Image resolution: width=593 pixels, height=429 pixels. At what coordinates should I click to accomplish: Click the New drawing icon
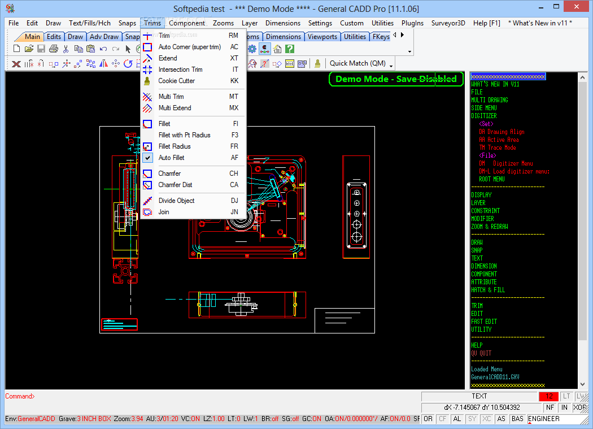pos(16,49)
